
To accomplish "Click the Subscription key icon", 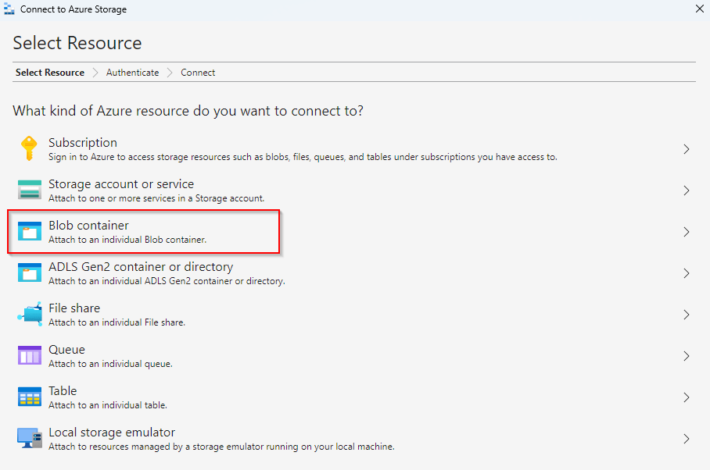I will tap(29, 148).
